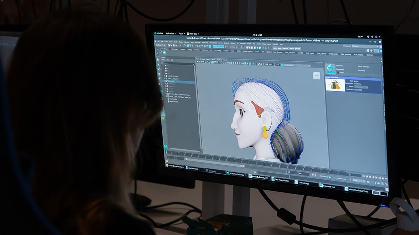
Task: Open the Activities overview
Action: 159,33
